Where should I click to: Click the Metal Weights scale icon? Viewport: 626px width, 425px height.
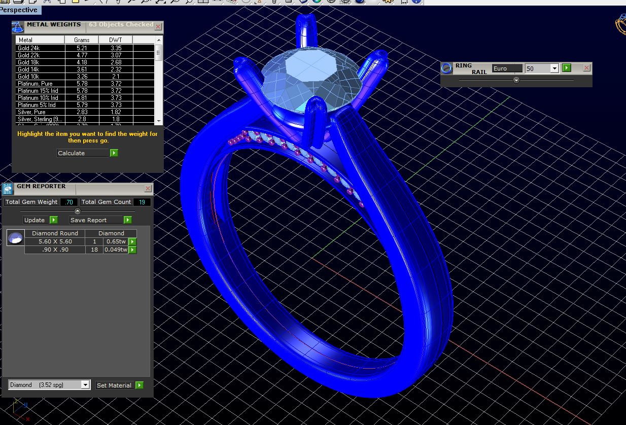pyautogui.click(x=18, y=27)
